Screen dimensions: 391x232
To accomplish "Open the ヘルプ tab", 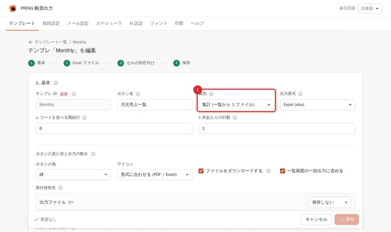I will pos(197,24).
